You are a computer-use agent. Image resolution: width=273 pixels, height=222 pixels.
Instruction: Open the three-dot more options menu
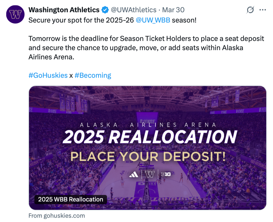(262, 10)
